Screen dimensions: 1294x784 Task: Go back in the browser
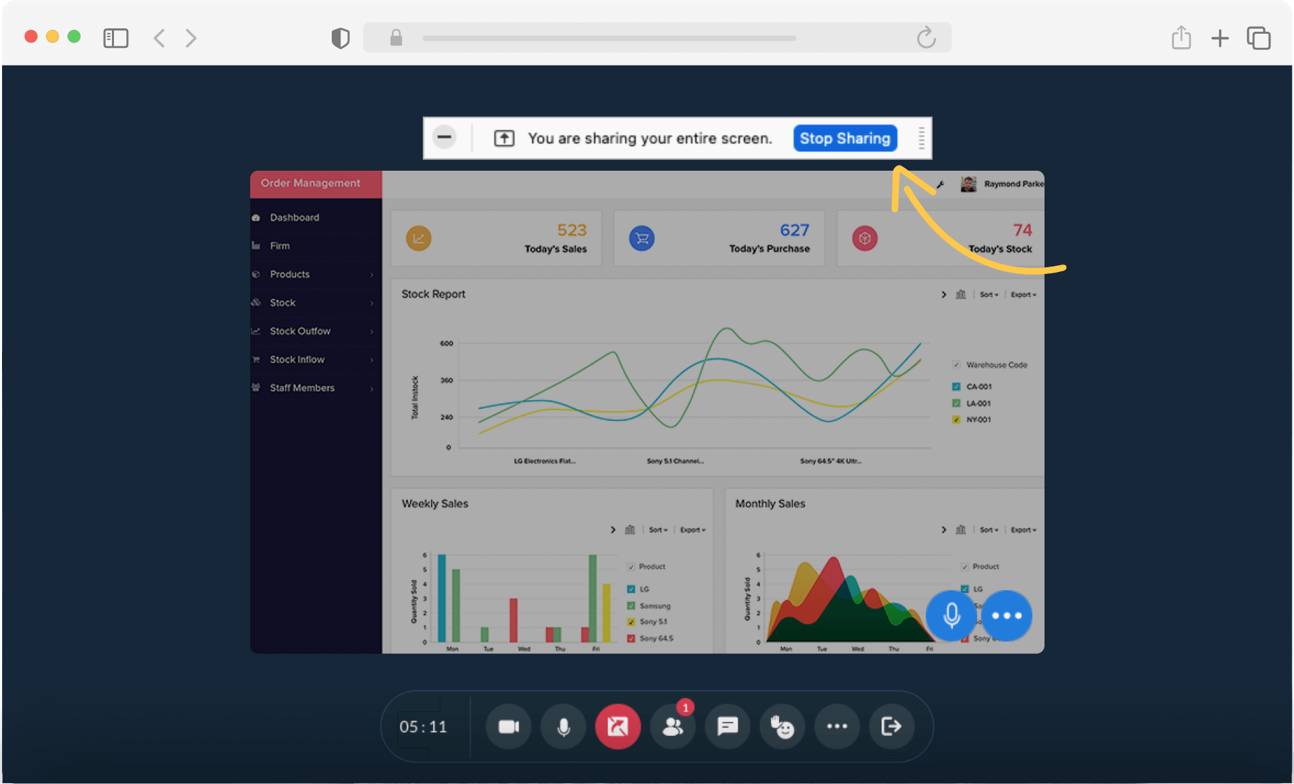(x=159, y=38)
